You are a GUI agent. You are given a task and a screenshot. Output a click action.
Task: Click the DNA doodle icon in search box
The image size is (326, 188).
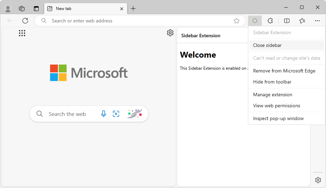(135, 114)
